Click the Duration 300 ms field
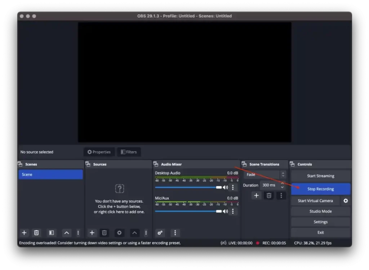 [x=272, y=185]
